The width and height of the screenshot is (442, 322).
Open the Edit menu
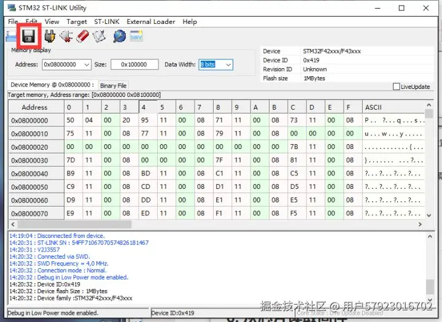[31, 21]
